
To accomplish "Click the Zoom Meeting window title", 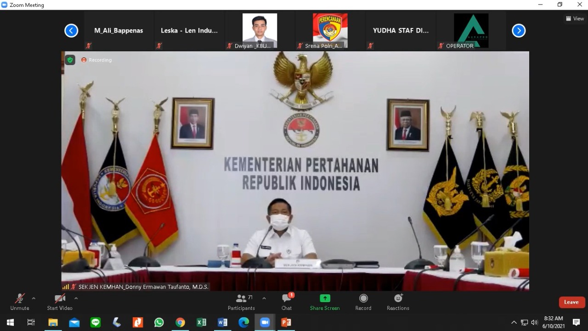I will (x=27, y=5).
